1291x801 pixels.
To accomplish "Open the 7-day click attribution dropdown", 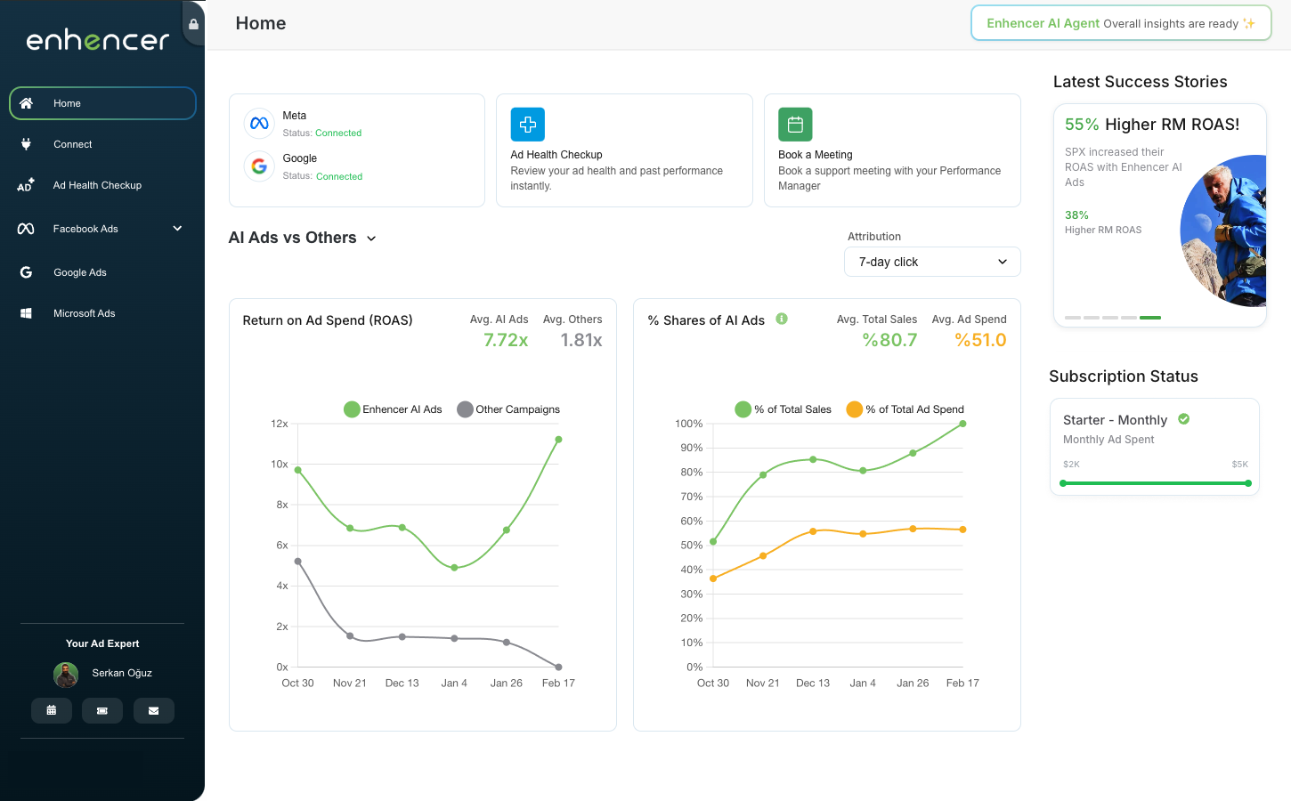I will tap(932, 262).
